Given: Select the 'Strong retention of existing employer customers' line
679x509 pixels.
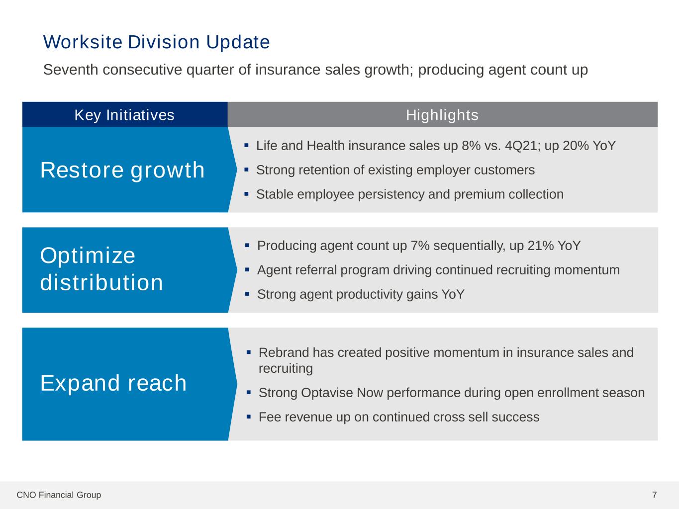Looking at the screenshot, I should (x=395, y=170).
